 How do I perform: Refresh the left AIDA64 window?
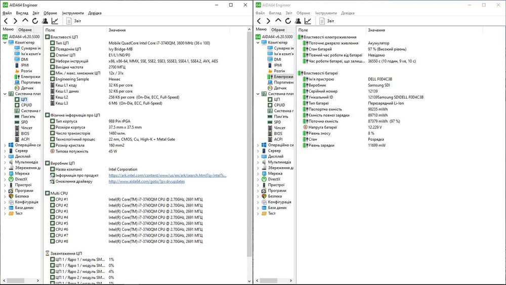35,21
